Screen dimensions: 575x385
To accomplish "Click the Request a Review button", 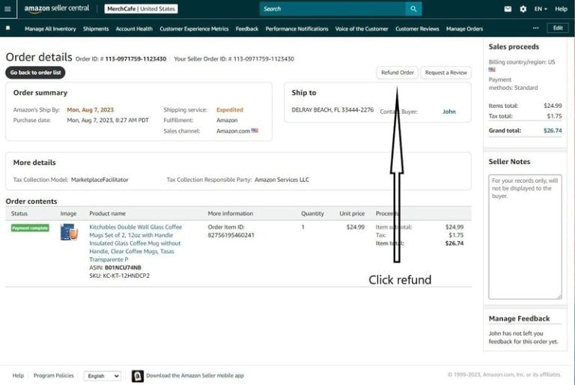I will (x=445, y=73).
